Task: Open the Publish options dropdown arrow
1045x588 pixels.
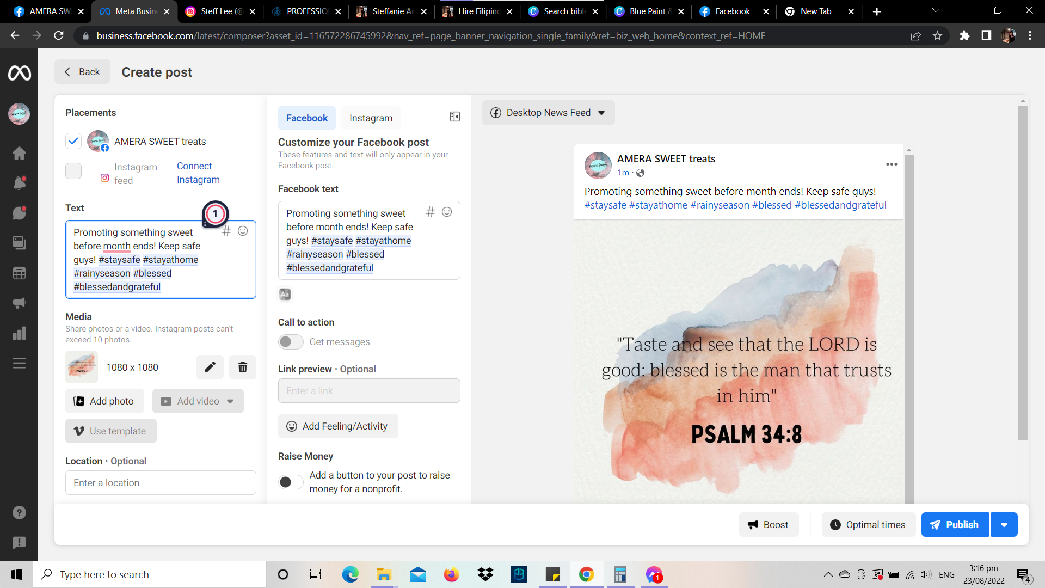Action: point(1004,525)
